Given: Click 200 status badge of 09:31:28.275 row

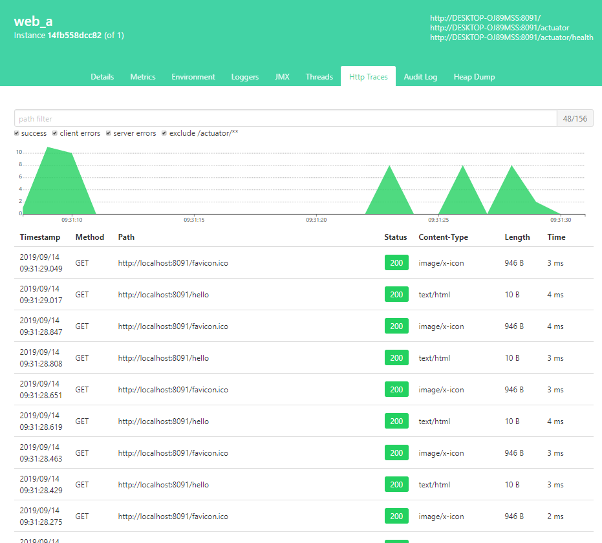Looking at the screenshot, I should tap(396, 516).
